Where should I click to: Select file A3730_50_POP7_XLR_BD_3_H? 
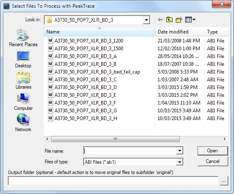86,118
